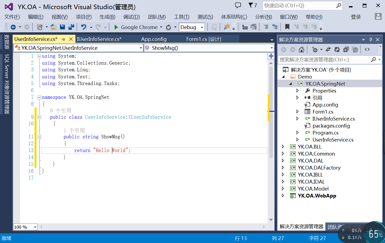Switch to the IUserInfoService.cs* tab
Viewport: 385px width, 243px height.
[x=99, y=39]
